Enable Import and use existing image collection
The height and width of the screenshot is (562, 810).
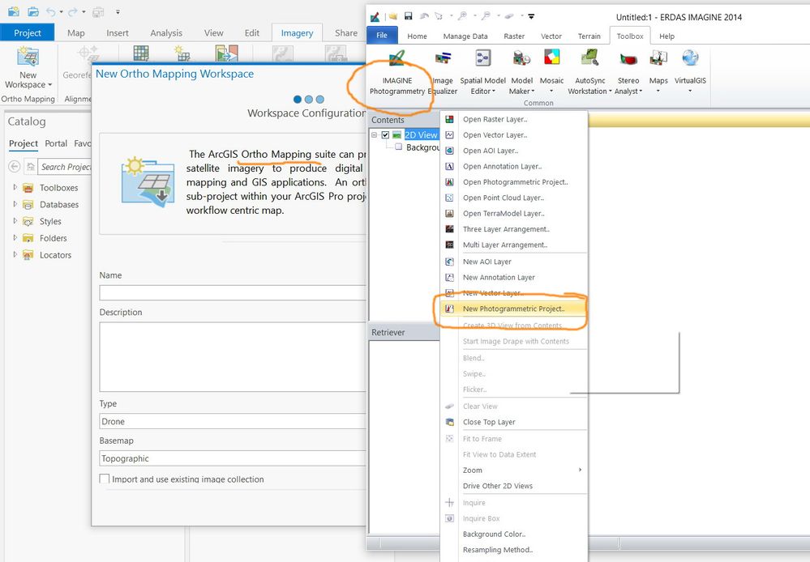[105, 479]
